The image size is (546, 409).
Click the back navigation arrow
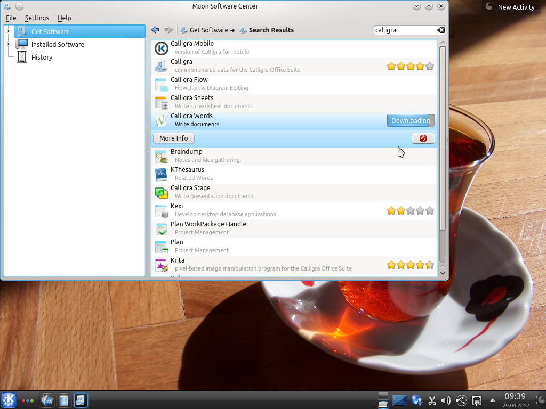155,30
